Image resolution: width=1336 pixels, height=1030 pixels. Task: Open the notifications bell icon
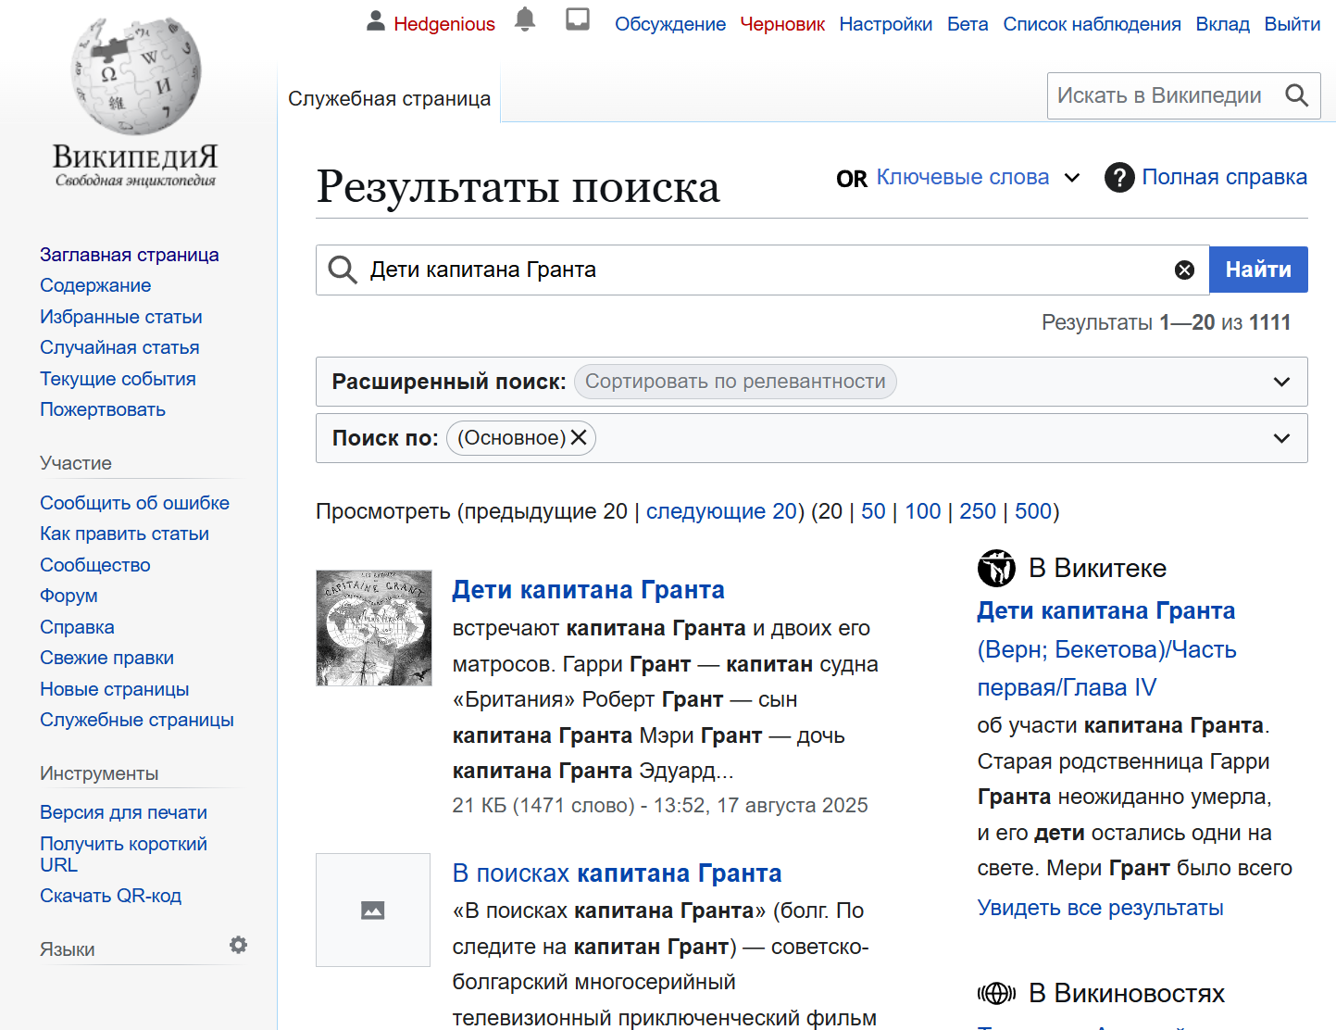[x=525, y=19]
